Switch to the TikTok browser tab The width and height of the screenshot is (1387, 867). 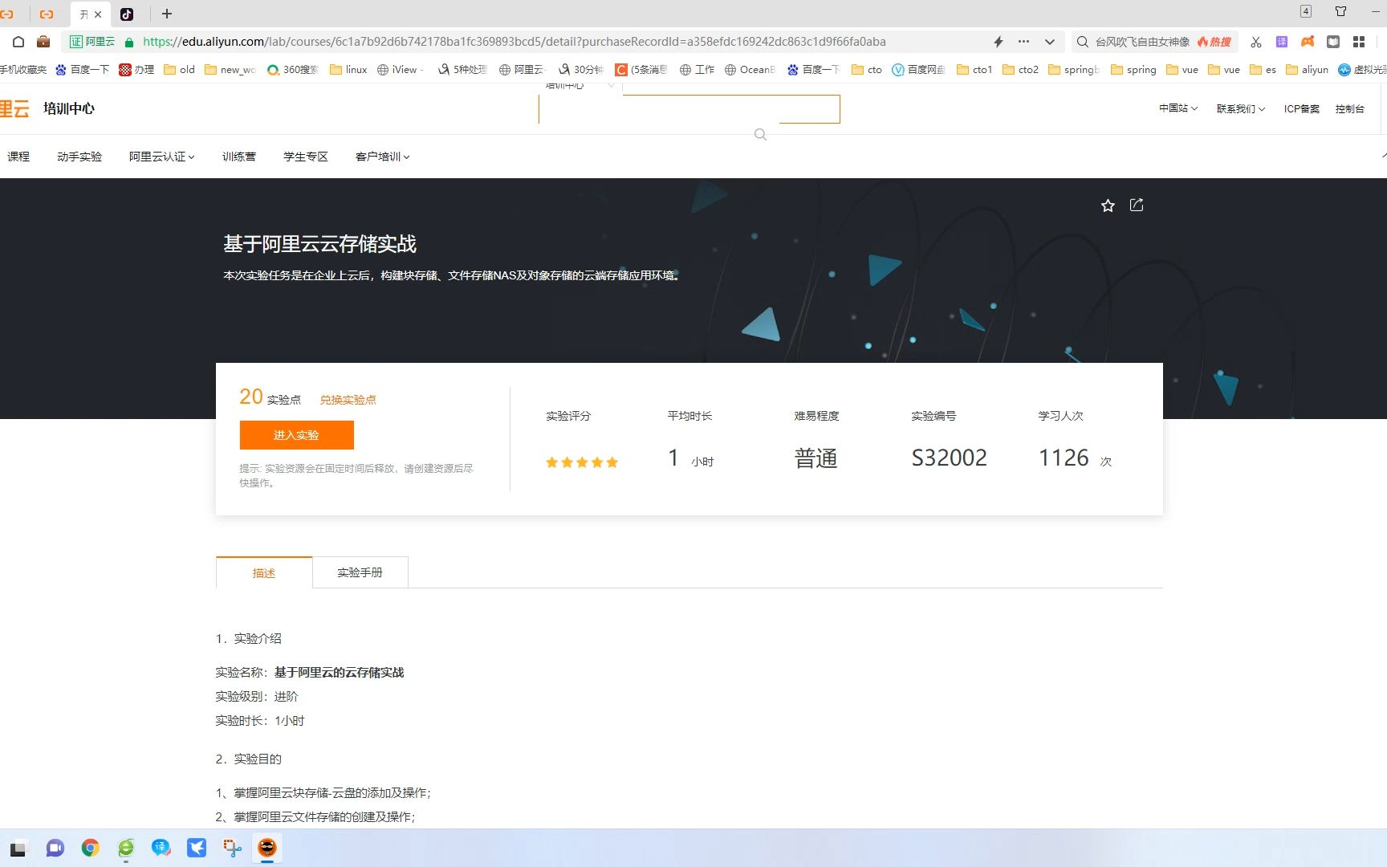click(x=127, y=14)
